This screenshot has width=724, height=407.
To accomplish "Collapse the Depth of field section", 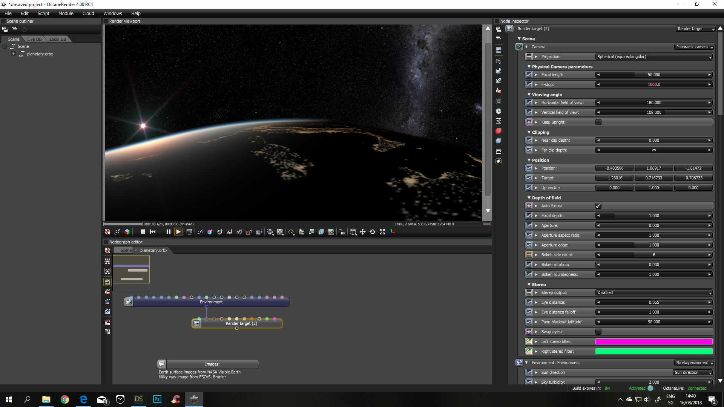I will point(529,198).
